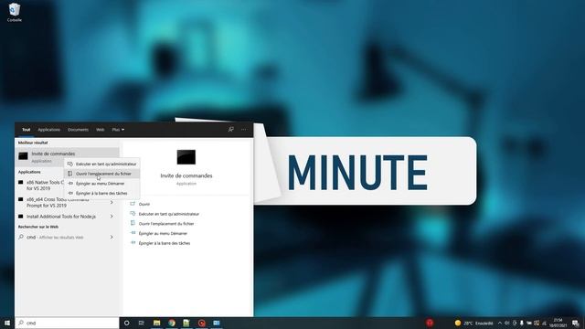Open the clock and date in taskbar
Screen dimensions: 585x329
tap(558, 323)
